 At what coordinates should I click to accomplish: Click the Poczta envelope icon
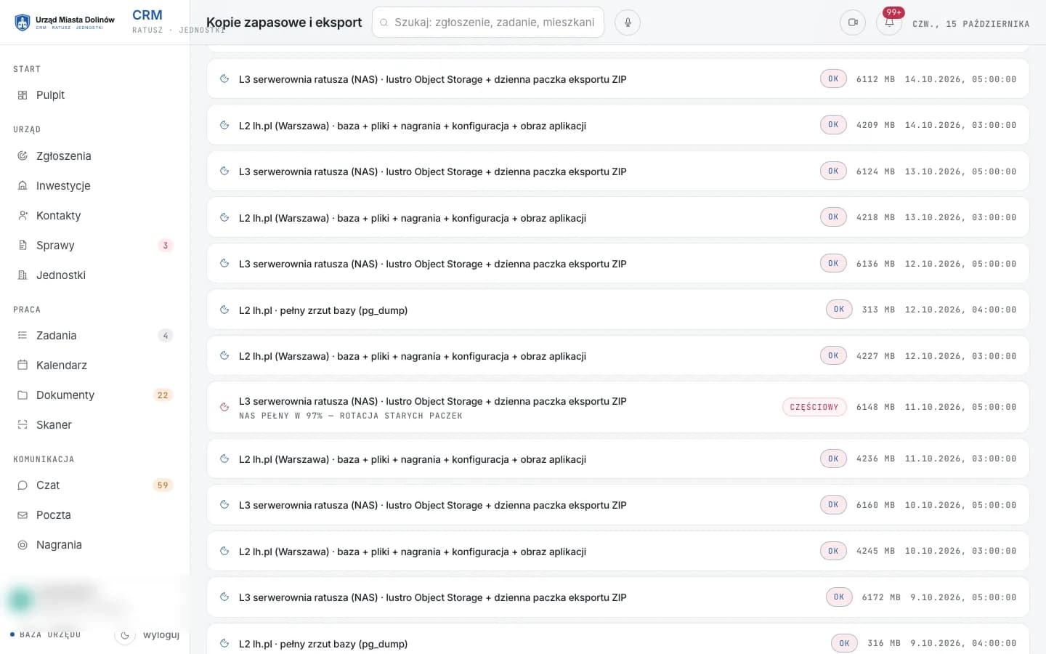pyautogui.click(x=23, y=515)
